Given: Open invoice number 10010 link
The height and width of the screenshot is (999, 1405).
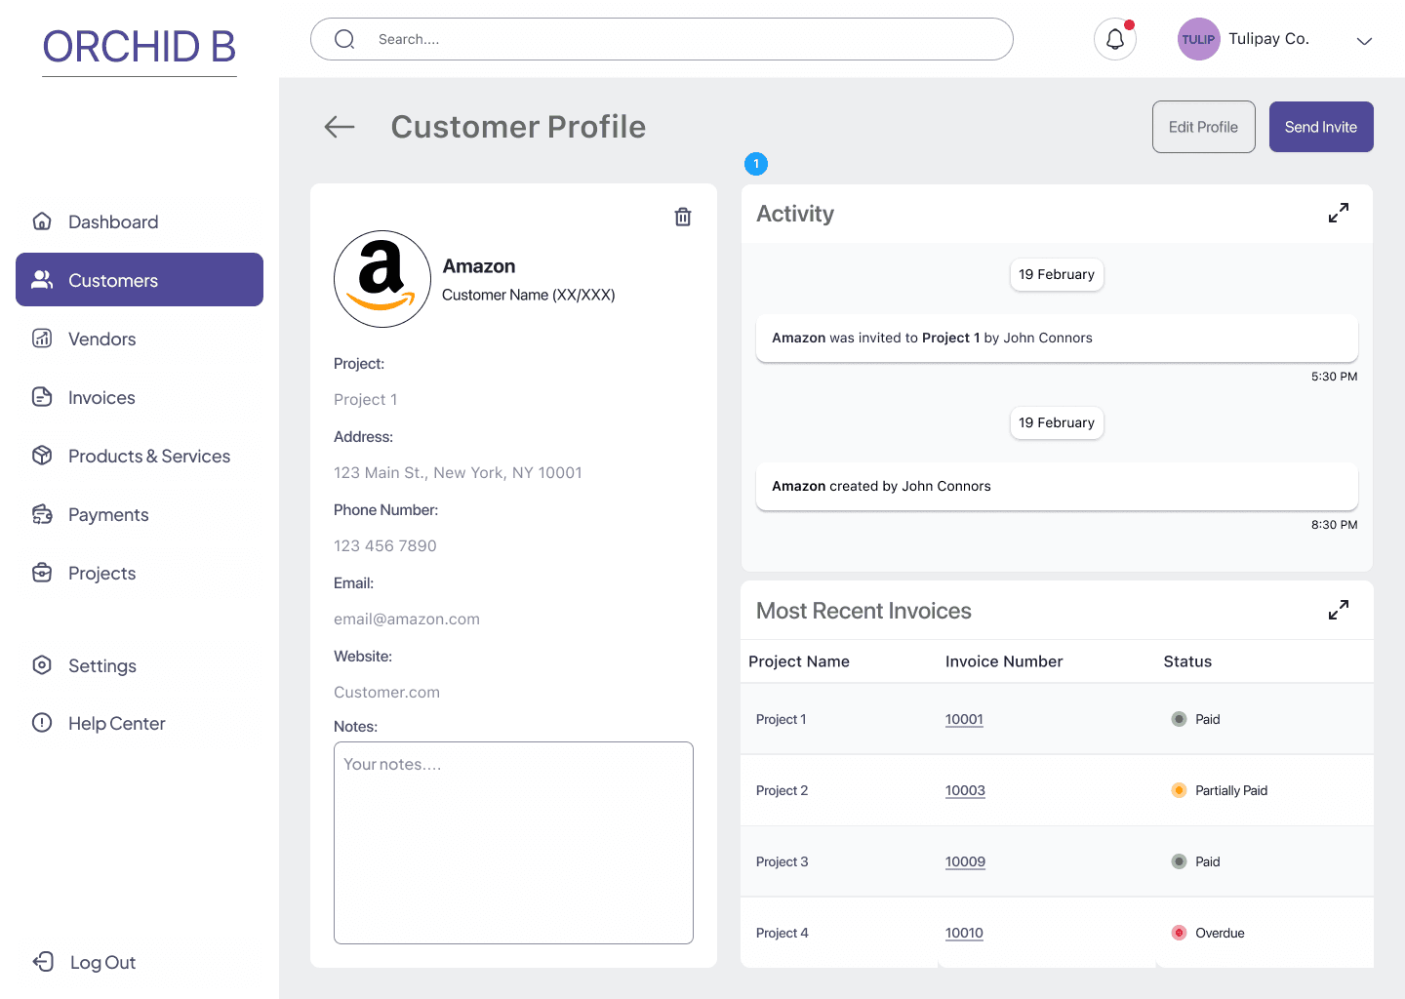Looking at the screenshot, I should (964, 933).
